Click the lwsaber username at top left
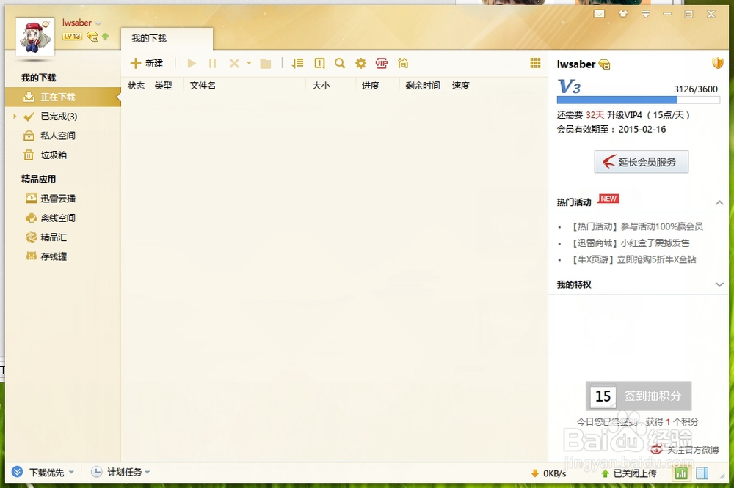Image resolution: width=734 pixels, height=488 pixels. point(77,23)
